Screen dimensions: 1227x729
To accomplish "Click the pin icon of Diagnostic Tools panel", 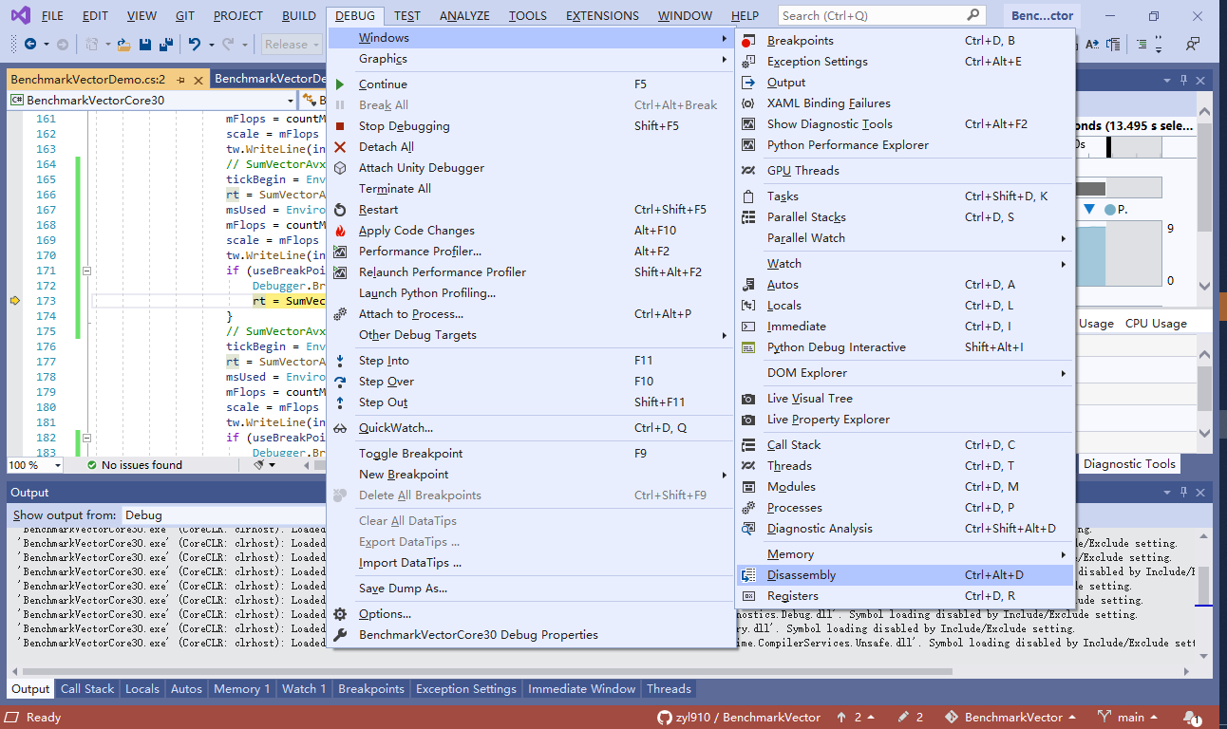I will click(x=1183, y=81).
